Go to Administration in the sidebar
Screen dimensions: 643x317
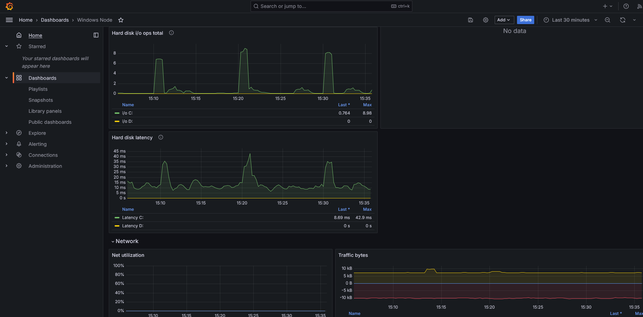tap(45, 166)
